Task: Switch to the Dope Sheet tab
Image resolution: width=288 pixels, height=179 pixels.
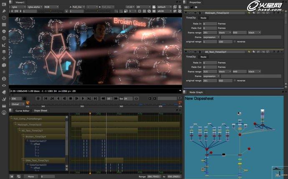Action: tap(40, 110)
